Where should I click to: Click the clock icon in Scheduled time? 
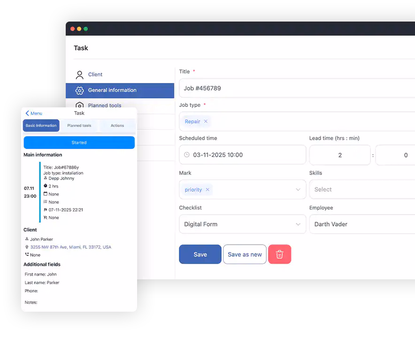coord(187,155)
